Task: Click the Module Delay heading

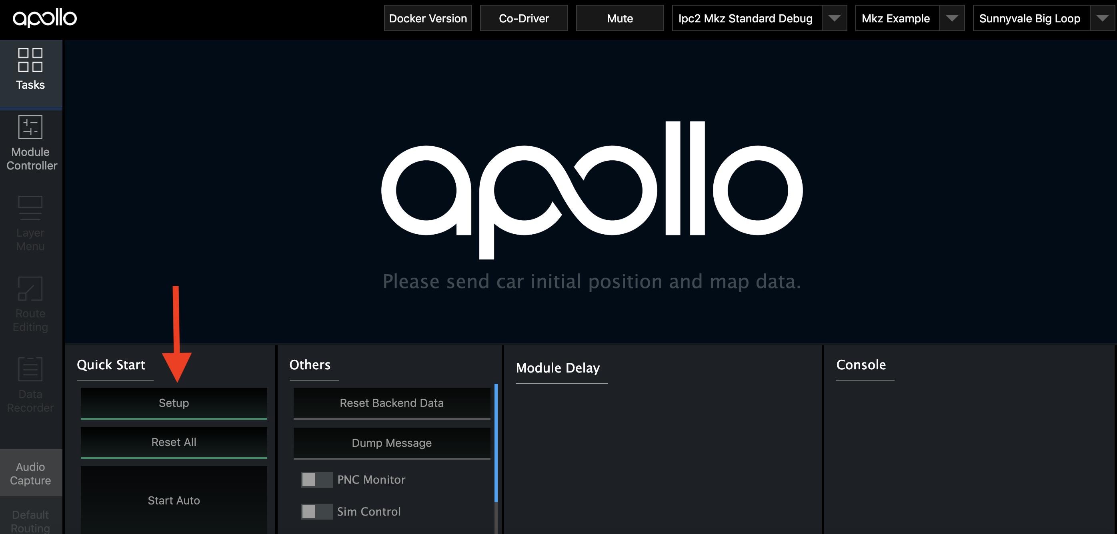Action: click(x=558, y=368)
